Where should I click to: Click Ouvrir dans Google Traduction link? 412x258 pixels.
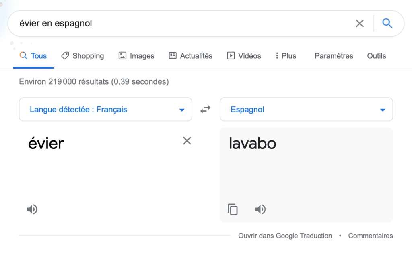tap(285, 236)
